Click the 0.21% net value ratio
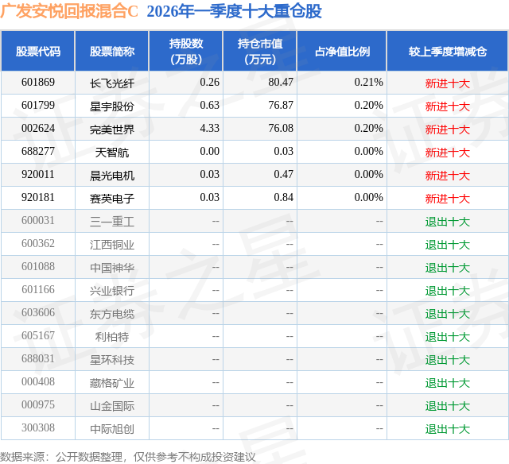 [x=368, y=83]
